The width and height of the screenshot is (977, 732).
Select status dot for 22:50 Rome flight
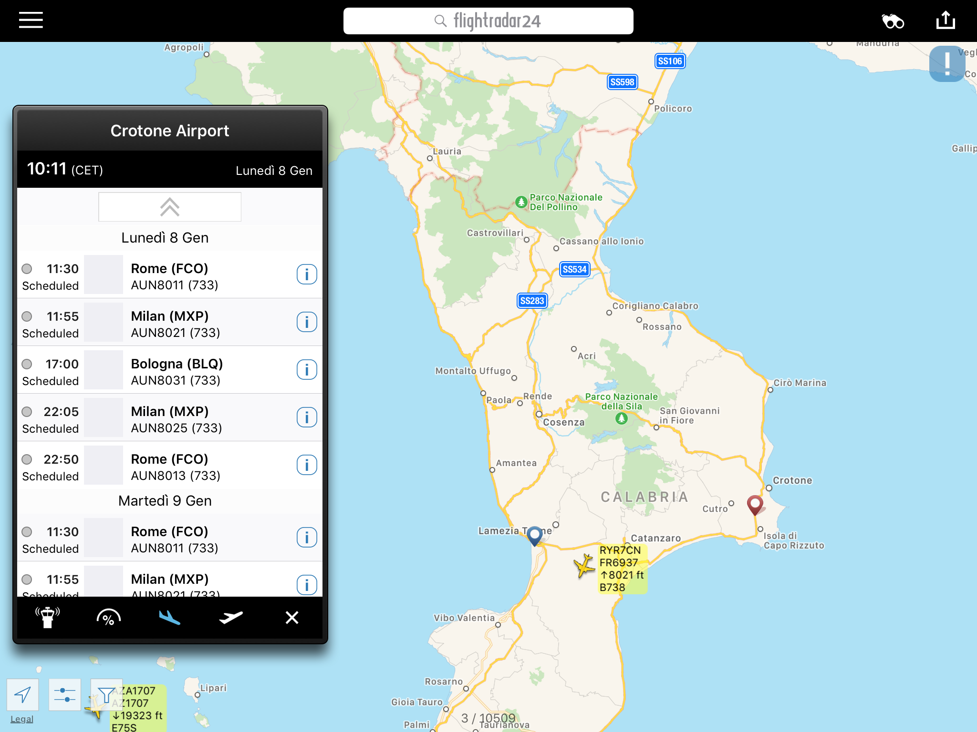point(27,459)
